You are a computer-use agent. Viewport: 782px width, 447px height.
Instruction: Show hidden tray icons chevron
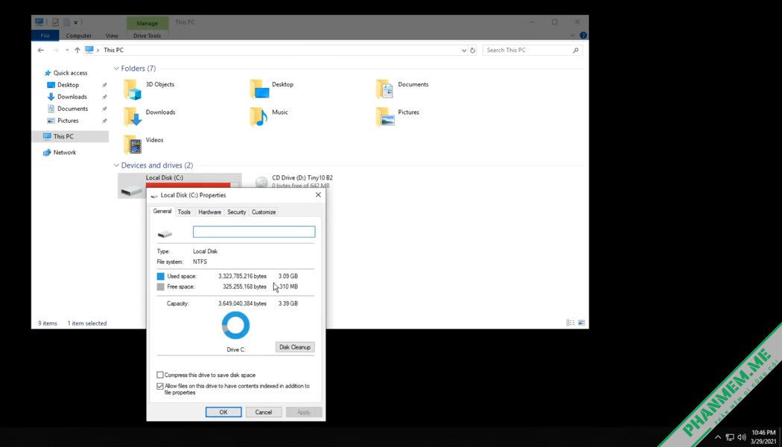(x=718, y=437)
